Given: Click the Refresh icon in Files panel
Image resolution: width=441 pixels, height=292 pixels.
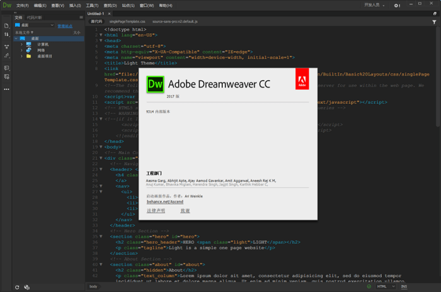Looking at the screenshot, I should [x=17, y=287].
